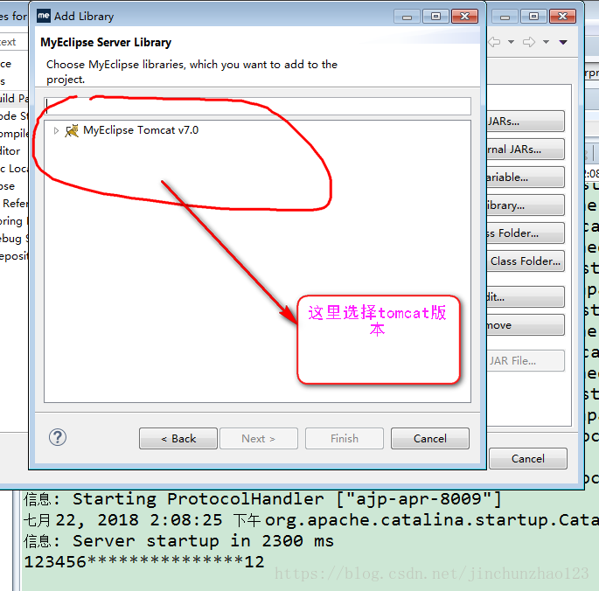
Task: Focus the library filter text field
Action: click(257, 106)
